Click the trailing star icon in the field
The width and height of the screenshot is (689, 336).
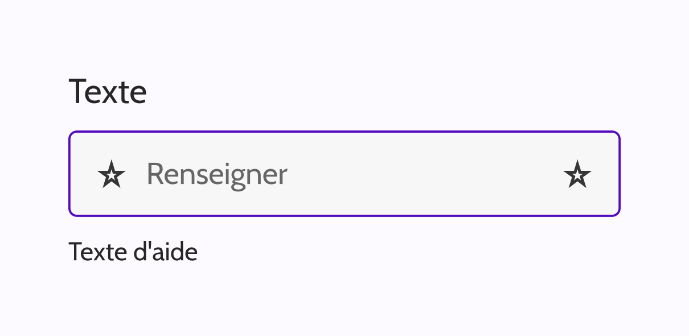[577, 174]
